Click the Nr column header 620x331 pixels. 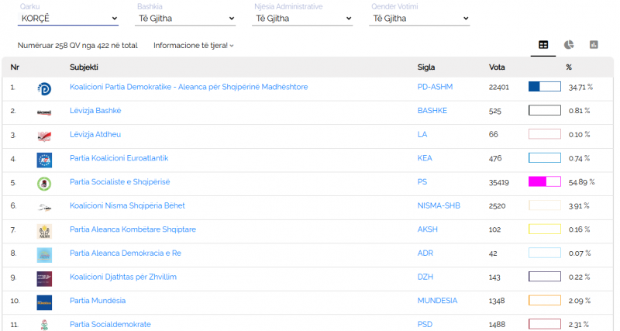click(15, 67)
